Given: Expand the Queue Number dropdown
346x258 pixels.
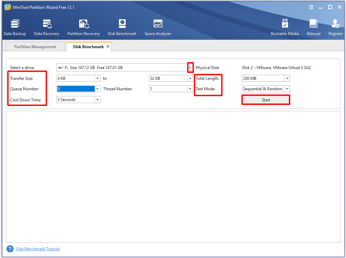Looking at the screenshot, I should coord(97,89).
